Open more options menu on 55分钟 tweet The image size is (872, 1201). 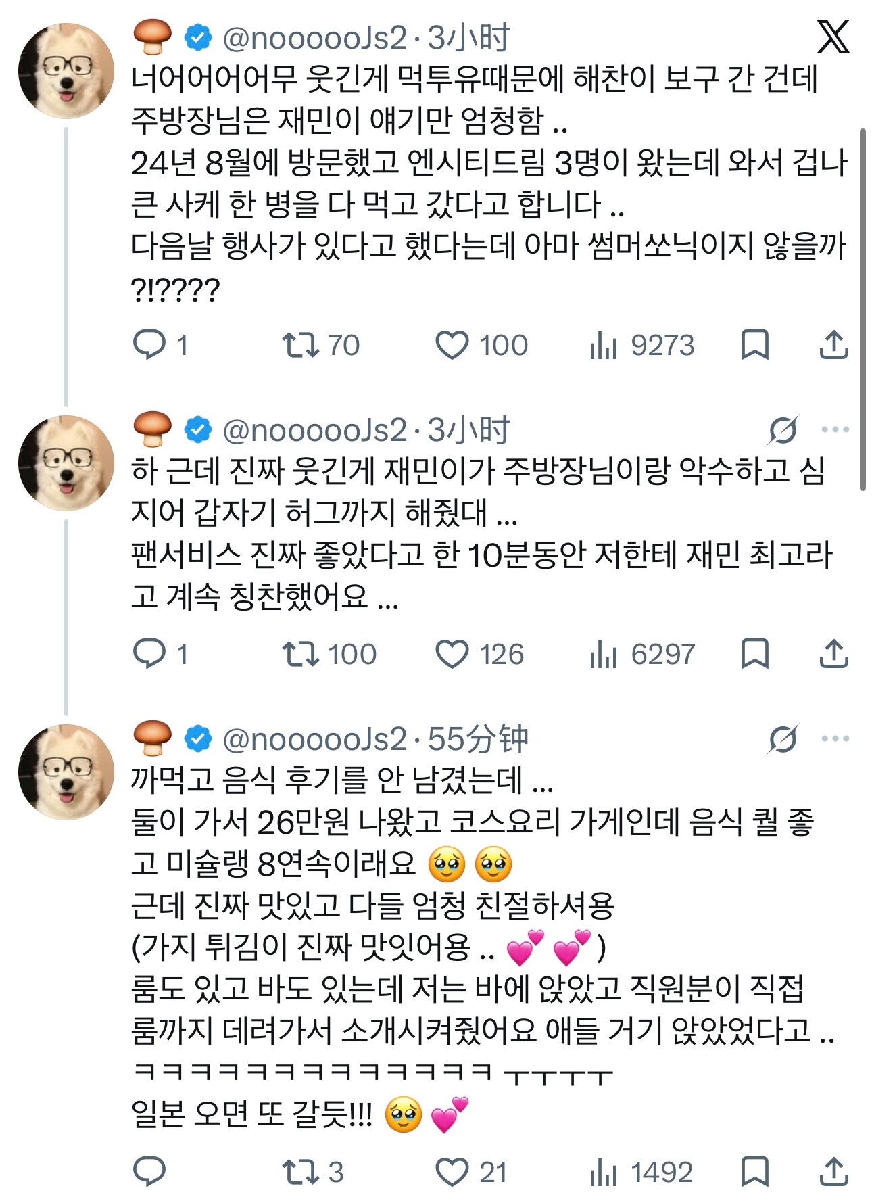pos(835,738)
